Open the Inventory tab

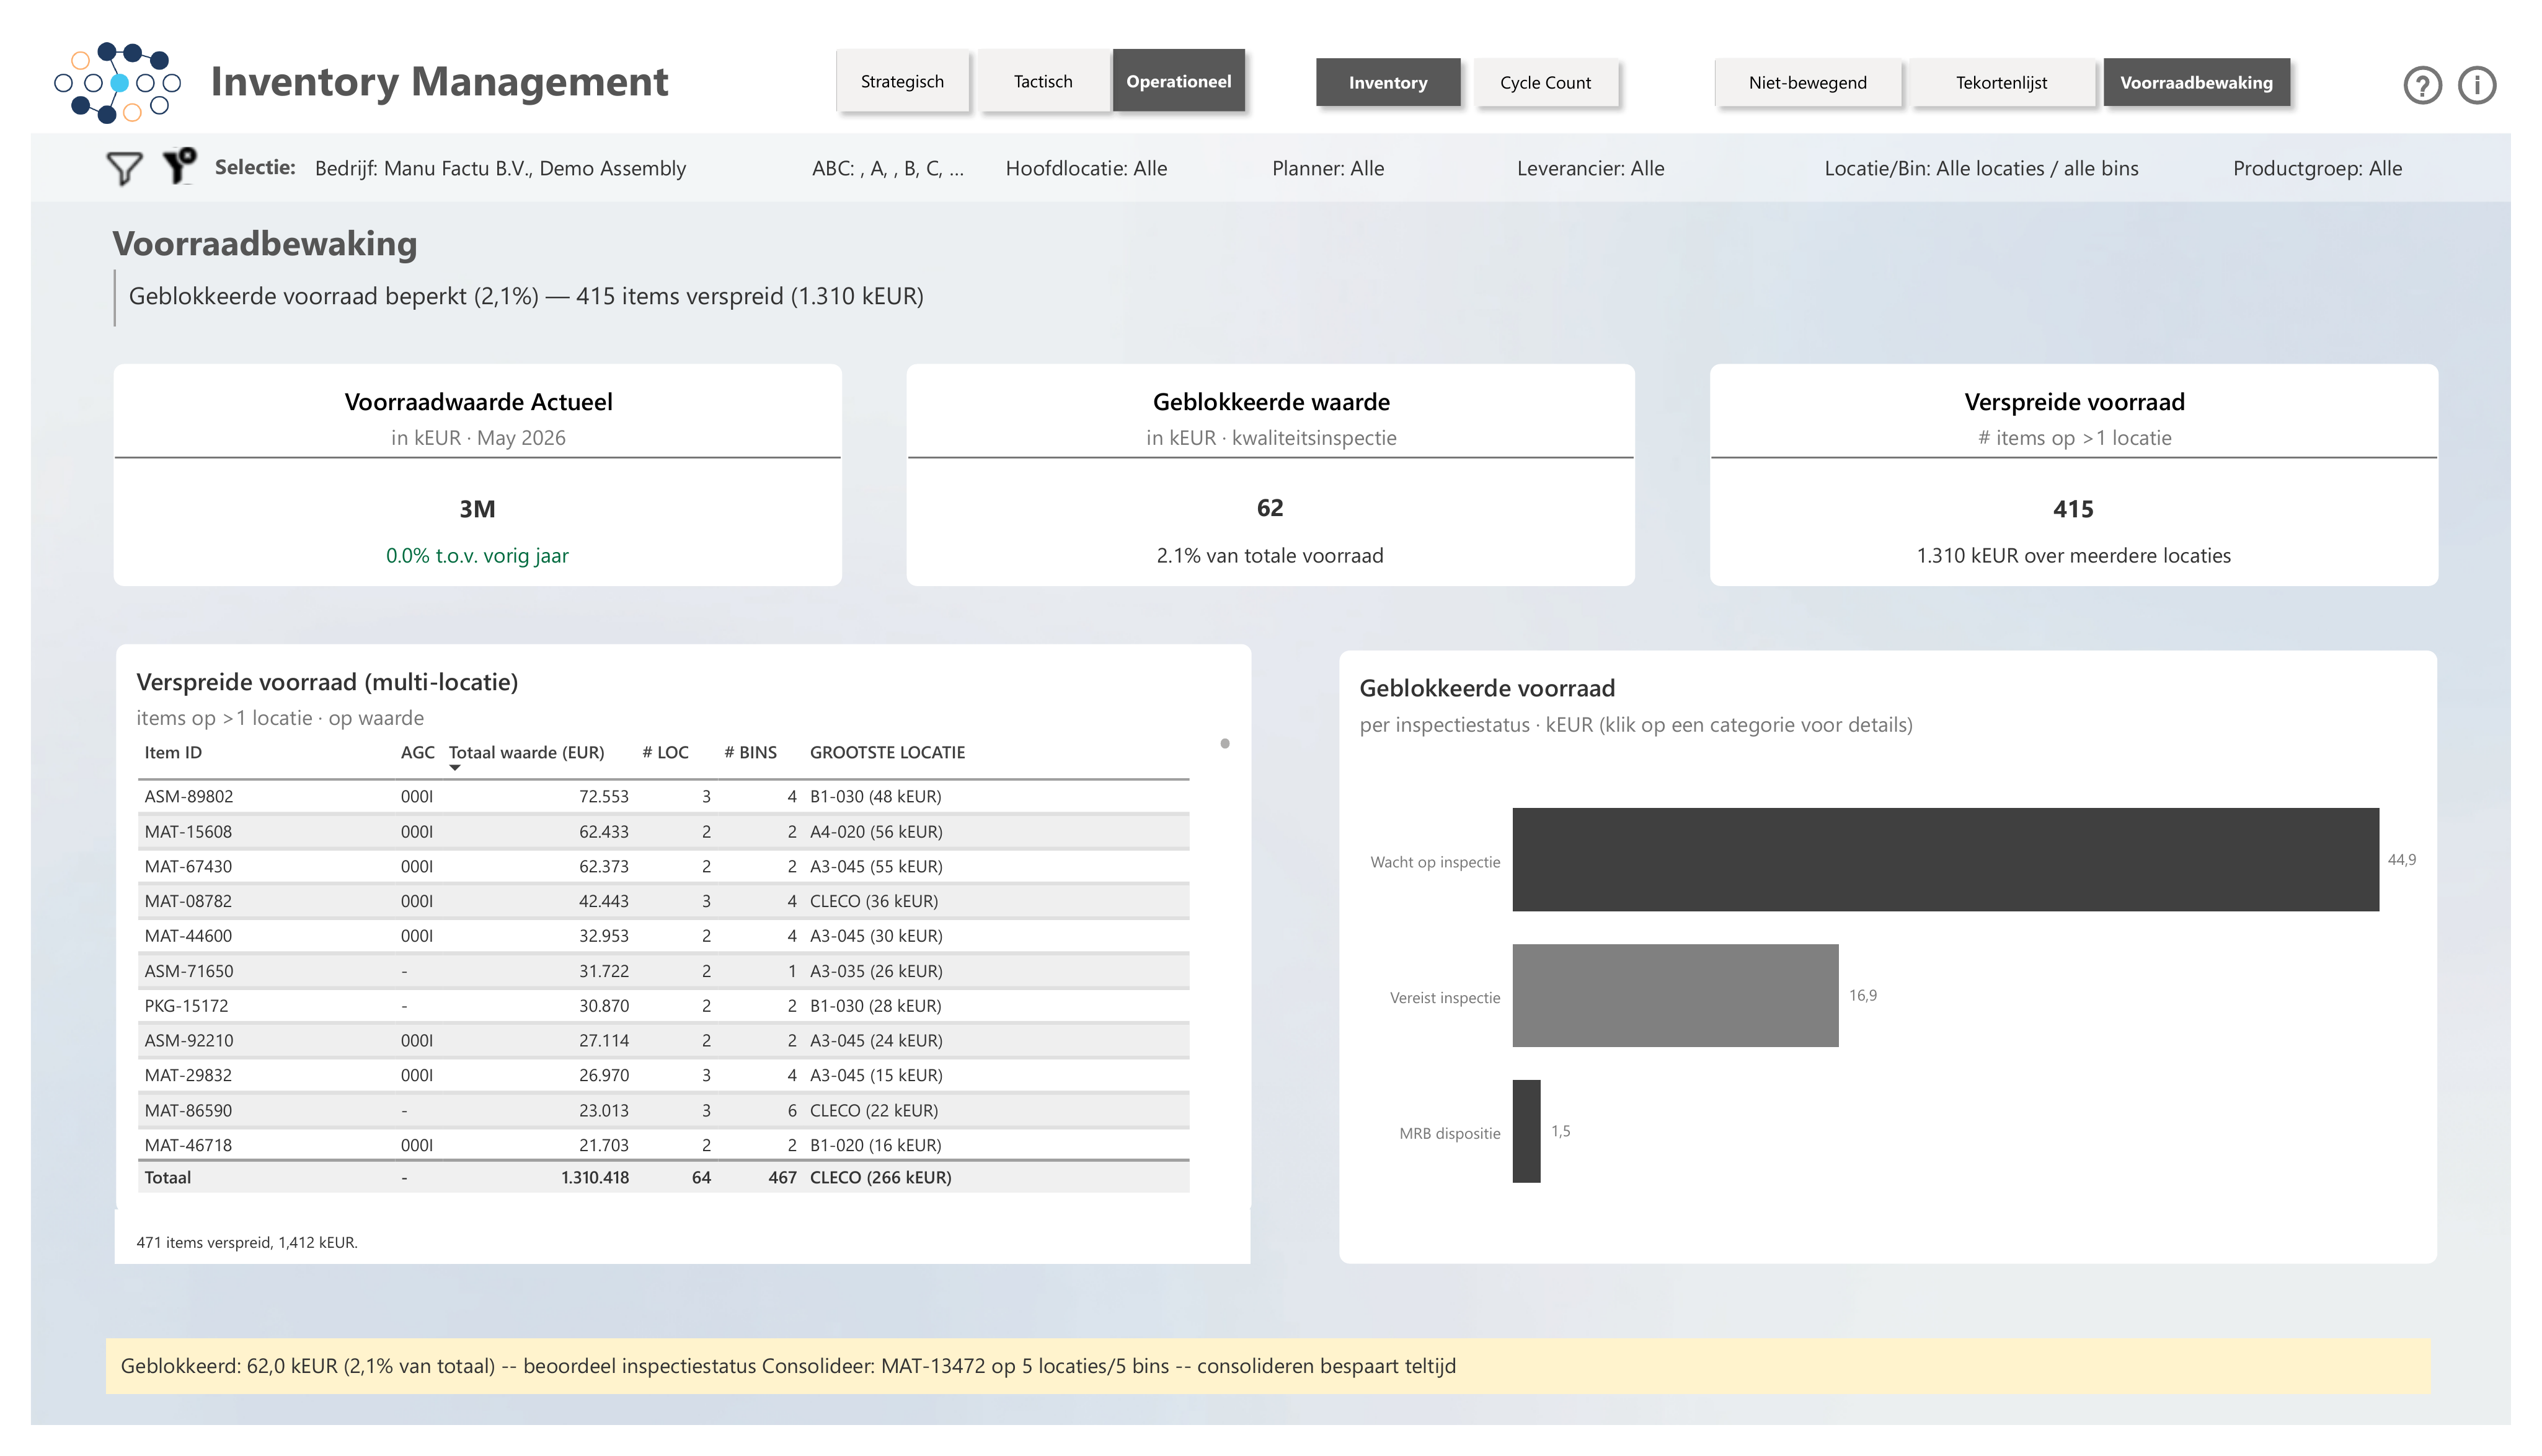[1388, 82]
